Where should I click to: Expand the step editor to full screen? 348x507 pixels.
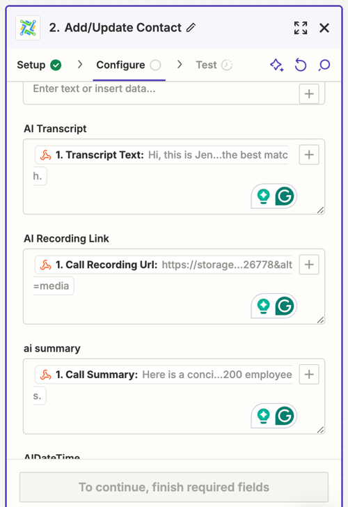(301, 28)
